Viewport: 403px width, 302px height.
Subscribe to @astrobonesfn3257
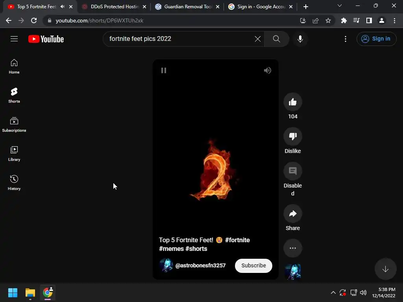tap(253, 265)
